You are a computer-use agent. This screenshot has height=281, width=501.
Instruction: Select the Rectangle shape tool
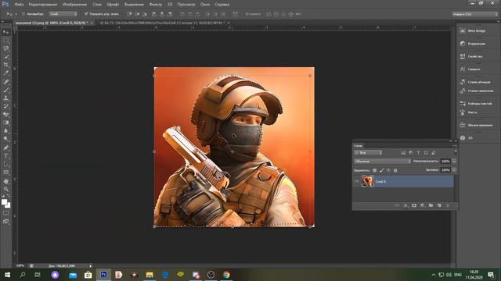(x=5, y=173)
